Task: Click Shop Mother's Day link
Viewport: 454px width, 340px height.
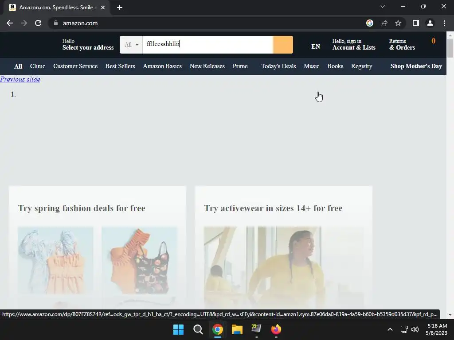Action: (x=416, y=66)
